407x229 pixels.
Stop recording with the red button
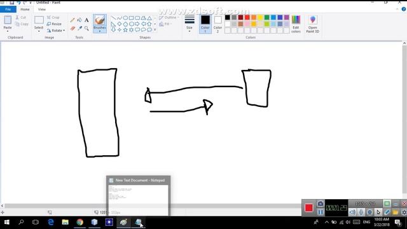click(308, 208)
